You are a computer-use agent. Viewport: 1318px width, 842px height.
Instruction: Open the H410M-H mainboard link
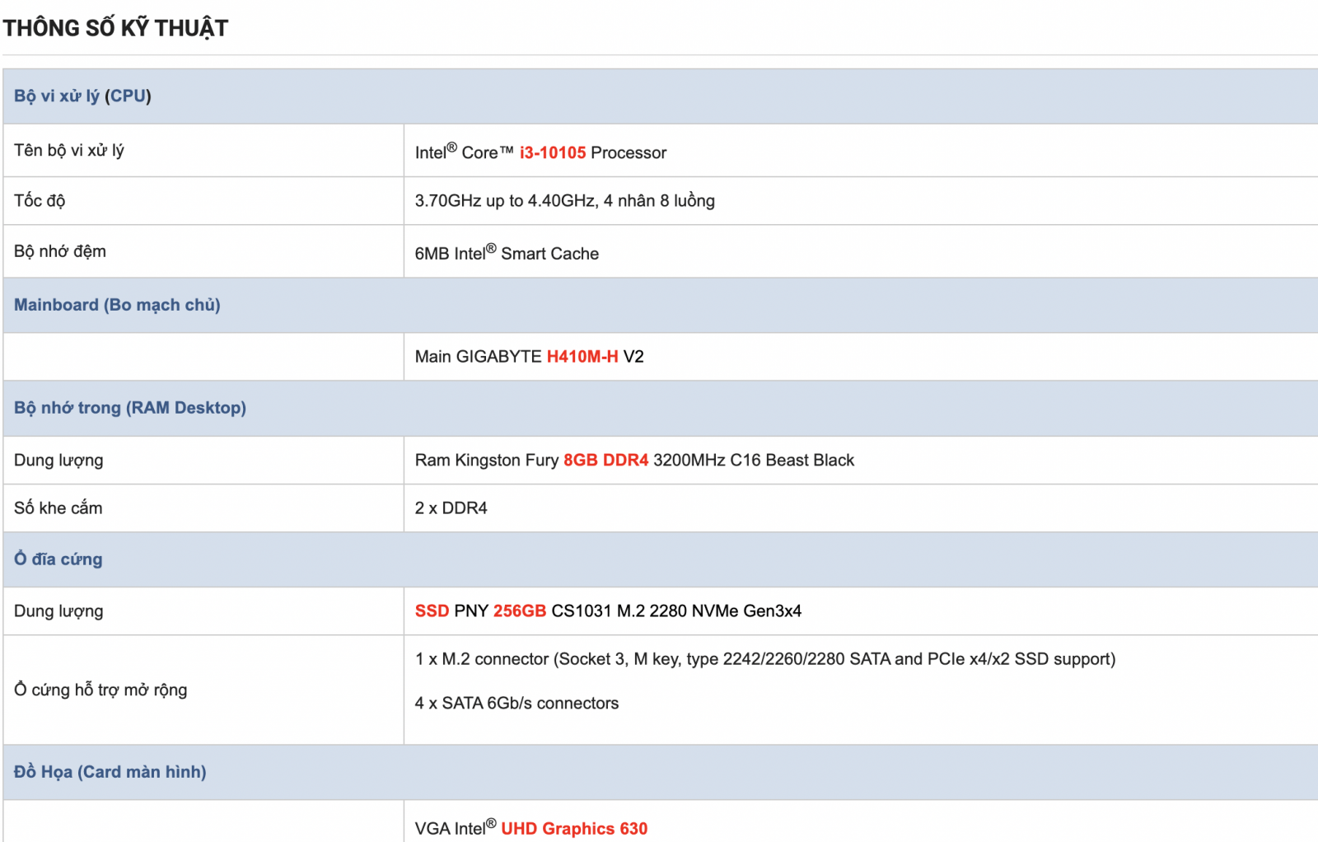point(582,357)
